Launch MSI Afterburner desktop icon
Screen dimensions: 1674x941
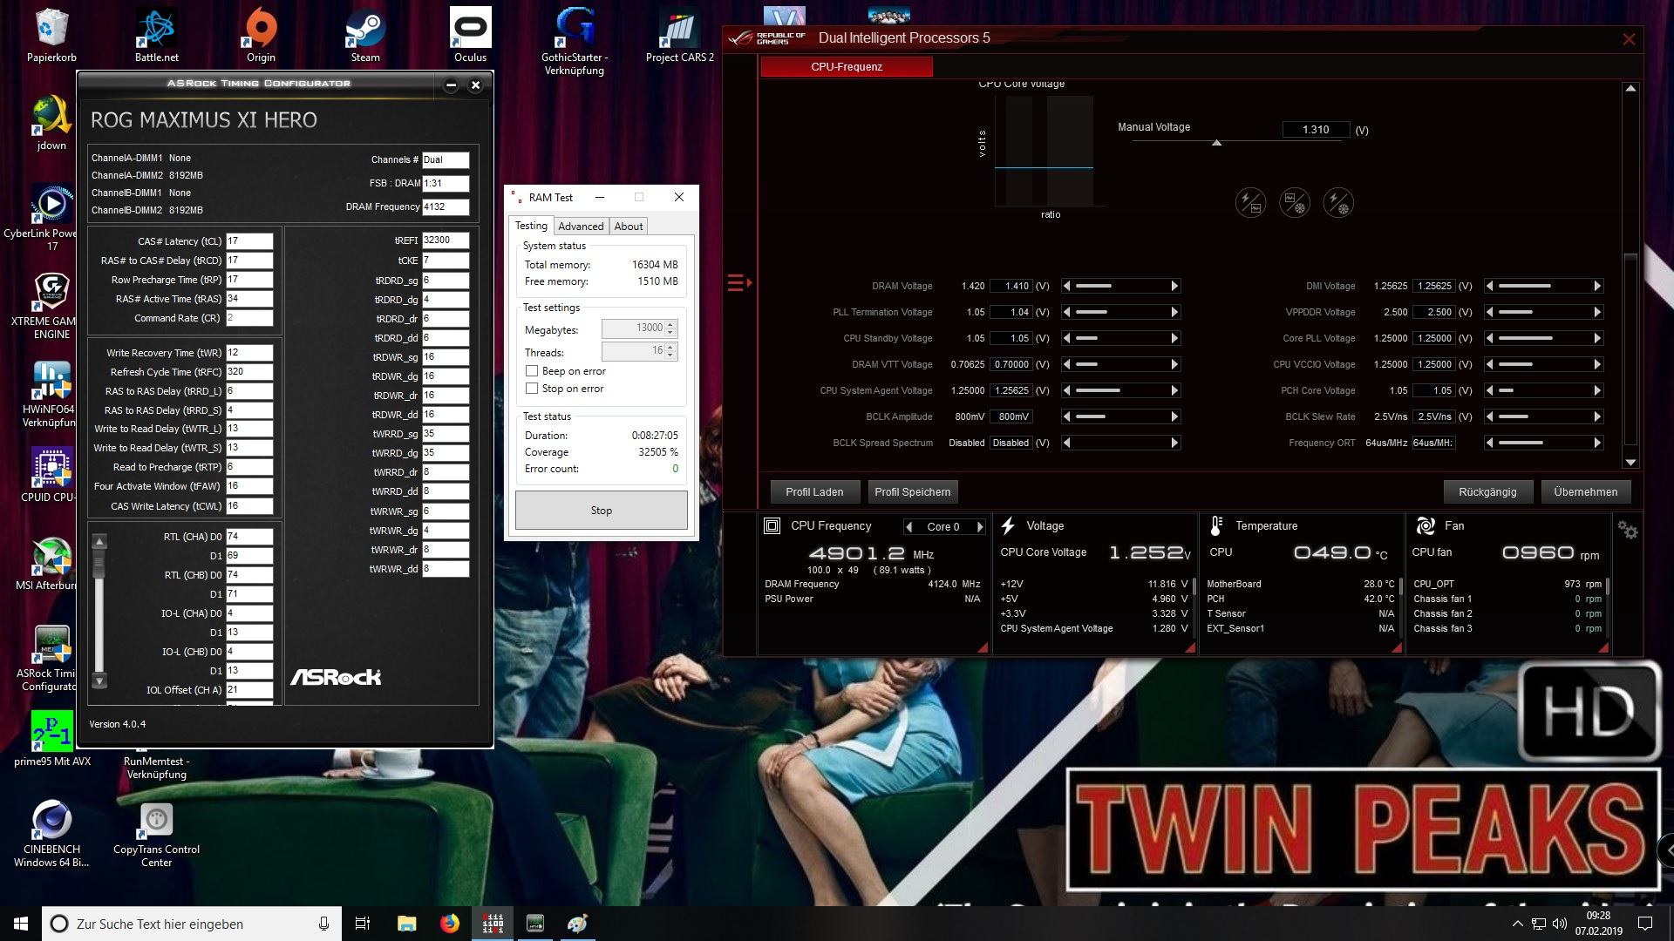[x=51, y=564]
